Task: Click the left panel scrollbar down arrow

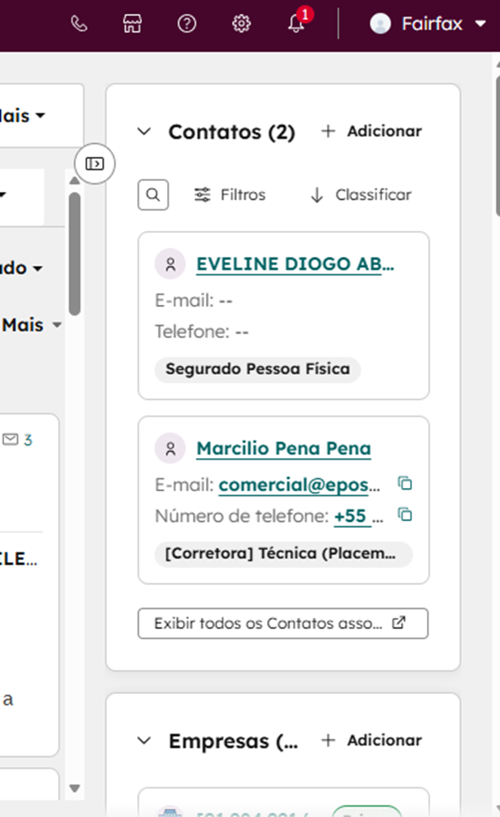Action: coord(75,788)
